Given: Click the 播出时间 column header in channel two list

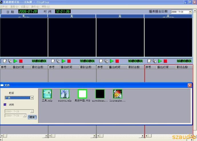Looking at the screenshot, I should click(x=70, y=67).
